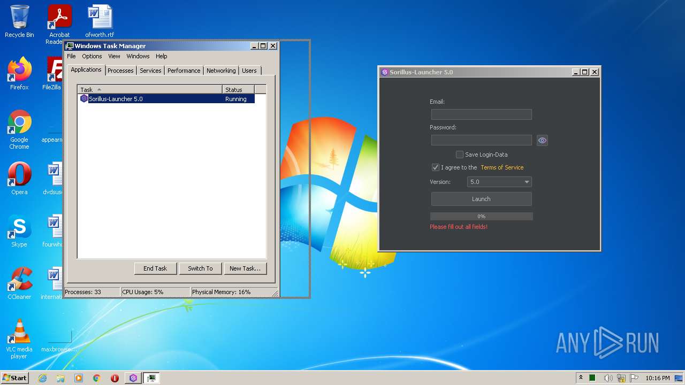Uncheck the I agree to the terms checkbox
685x385 pixels.
coord(436,167)
